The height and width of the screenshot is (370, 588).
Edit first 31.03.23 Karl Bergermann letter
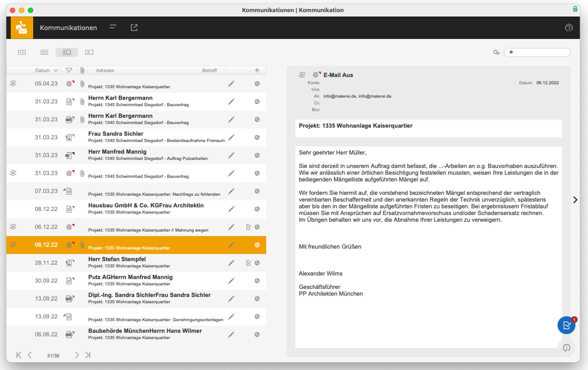231,102
